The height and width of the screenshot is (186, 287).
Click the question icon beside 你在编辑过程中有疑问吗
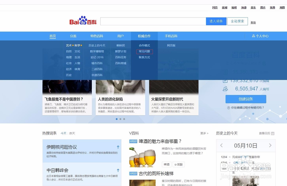click(x=228, y=108)
